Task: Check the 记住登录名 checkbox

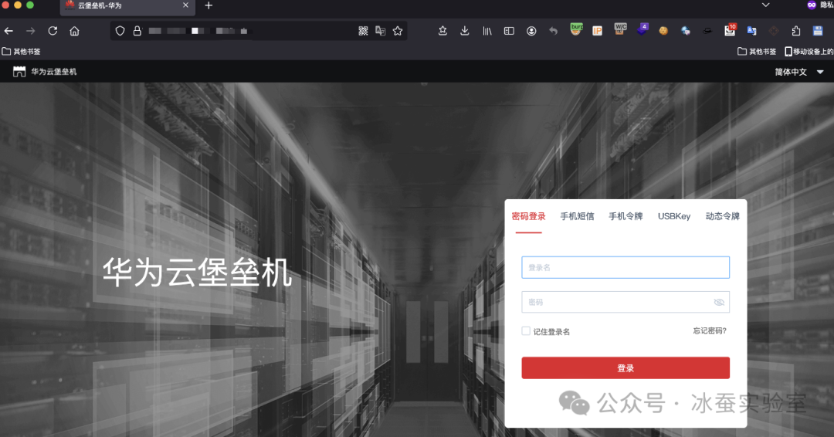Action: tap(526, 331)
